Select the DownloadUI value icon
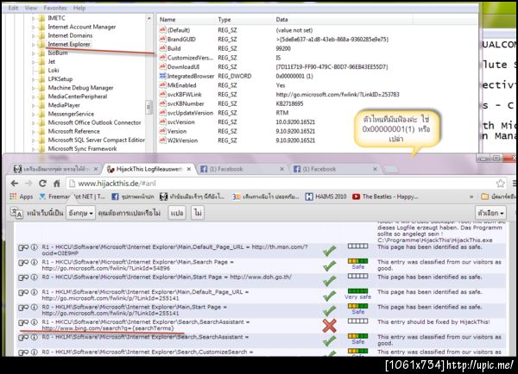 (x=162, y=67)
